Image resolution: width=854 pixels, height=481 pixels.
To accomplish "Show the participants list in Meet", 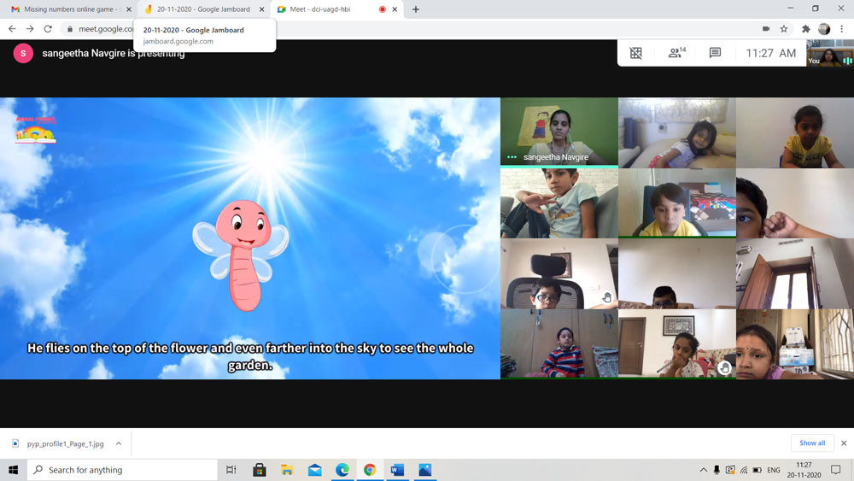I will coord(676,52).
